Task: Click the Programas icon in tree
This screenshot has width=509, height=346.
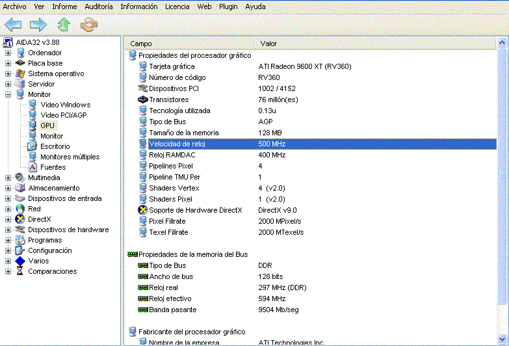Action: 20,240
